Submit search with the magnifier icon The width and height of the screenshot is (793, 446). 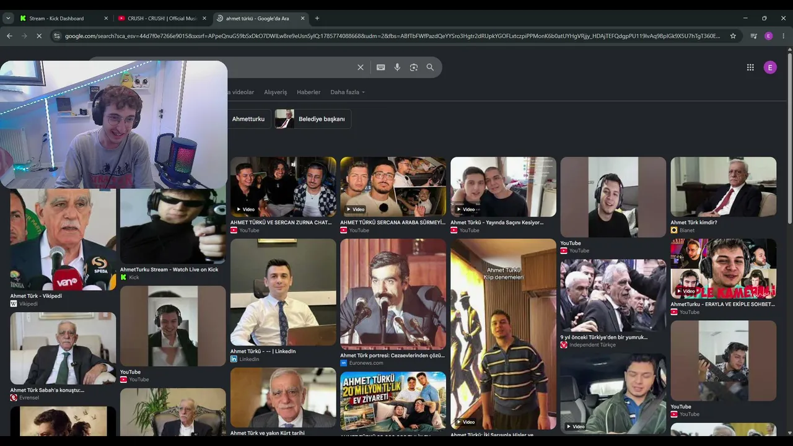(430, 68)
